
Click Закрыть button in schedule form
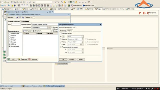click(x=33, y=59)
